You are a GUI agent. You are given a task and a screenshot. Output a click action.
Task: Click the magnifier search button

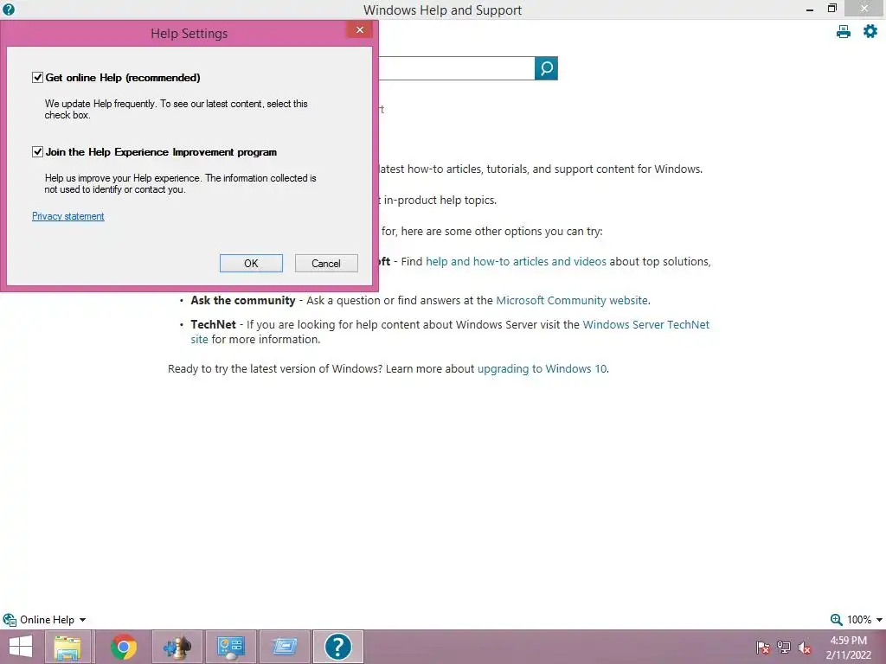tap(547, 68)
